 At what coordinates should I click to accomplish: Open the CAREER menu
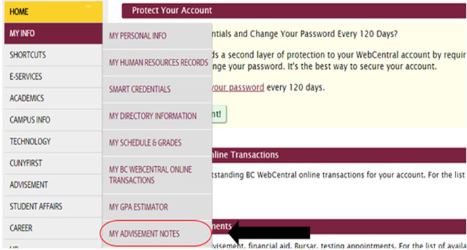(x=53, y=228)
